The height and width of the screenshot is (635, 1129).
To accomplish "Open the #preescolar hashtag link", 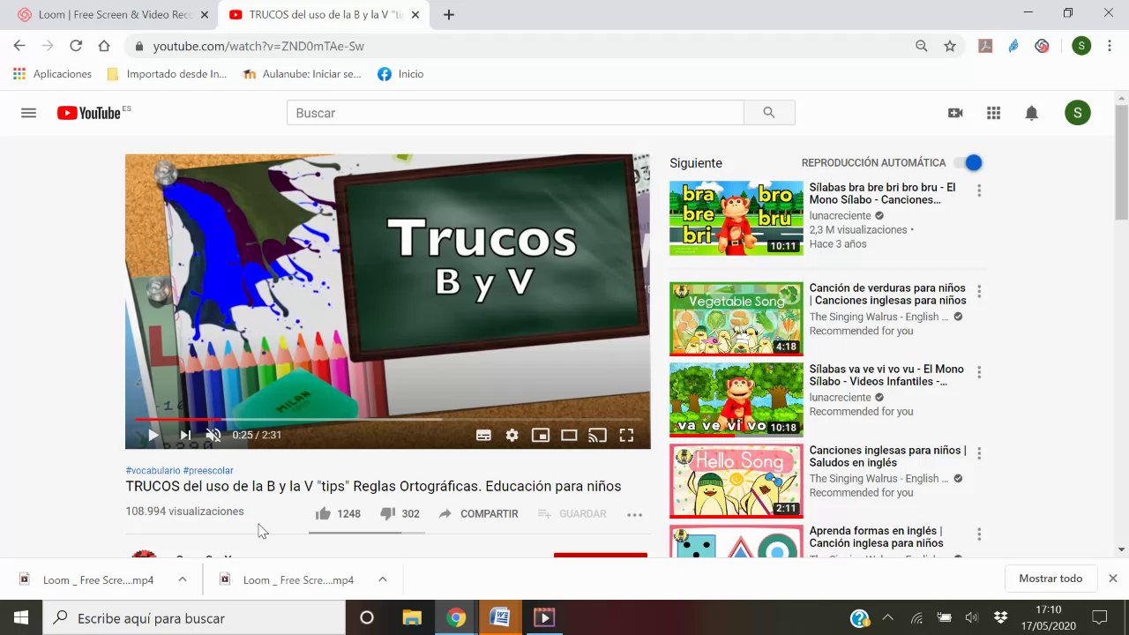I will 208,470.
